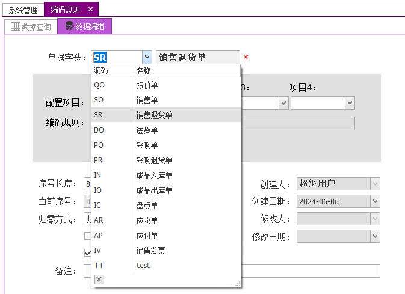Select the QO 报价单 row
The image size is (405, 294).
[x=166, y=85]
